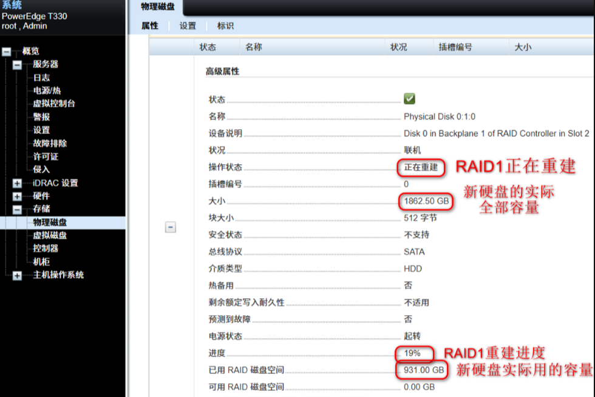Switch to the 设置 tab
Image resolution: width=595 pixels, height=397 pixels.
coord(188,25)
